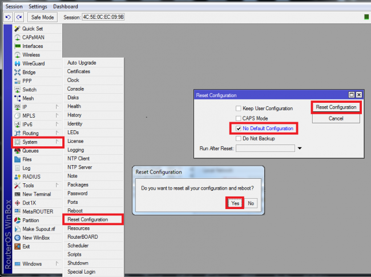Click the Dot1X icon
The height and width of the screenshot is (277, 371).
coord(17,203)
